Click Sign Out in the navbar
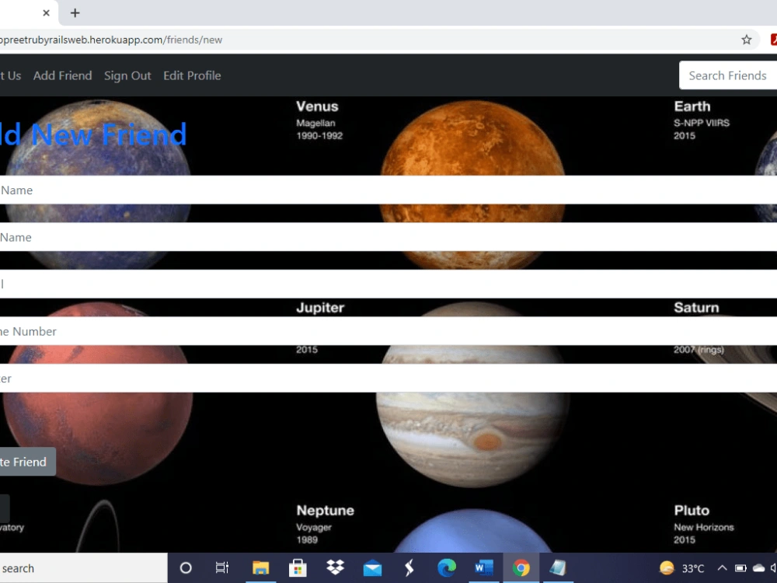 point(127,75)
